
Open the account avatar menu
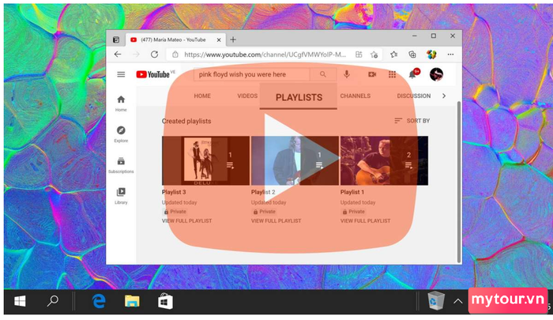click(x=436, y=74)
